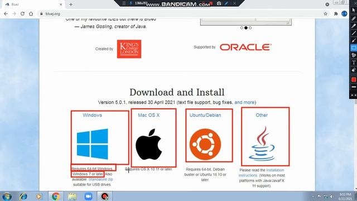
Task: Select the BlueJ browser tab
Action: tap(33, 4)
